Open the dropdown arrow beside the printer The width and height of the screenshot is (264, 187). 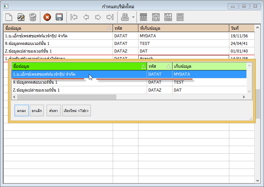coord(133,17)
